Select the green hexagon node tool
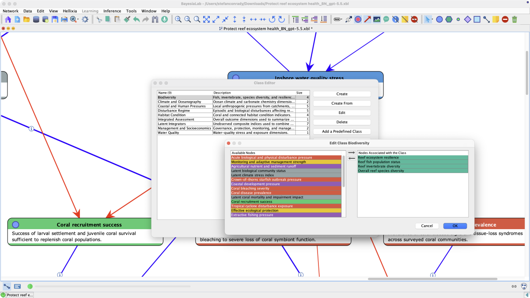This screenshot has height=298, width=530. (x=449, y=19)
